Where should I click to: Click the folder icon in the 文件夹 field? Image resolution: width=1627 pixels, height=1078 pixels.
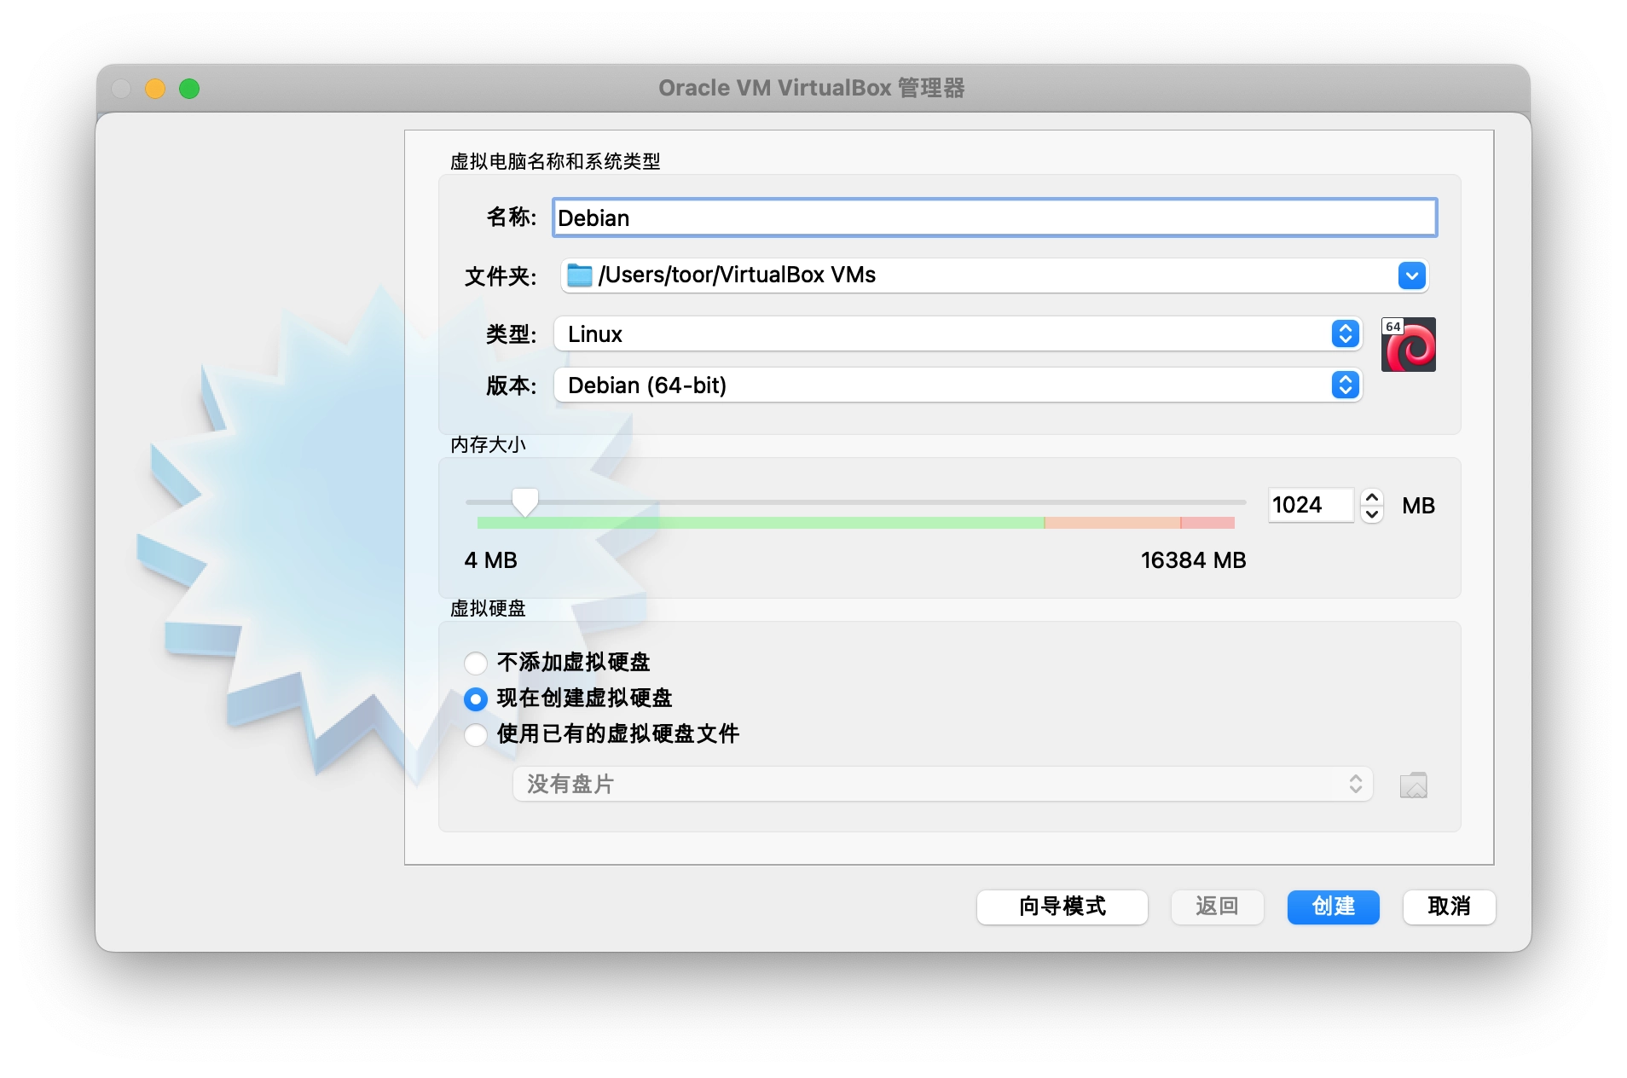click(x=579, y=275)
